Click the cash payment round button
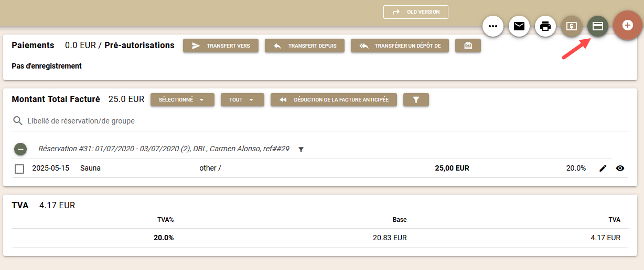Image resolution: width=644 pixels, height=270 pixels. point(572,26)
